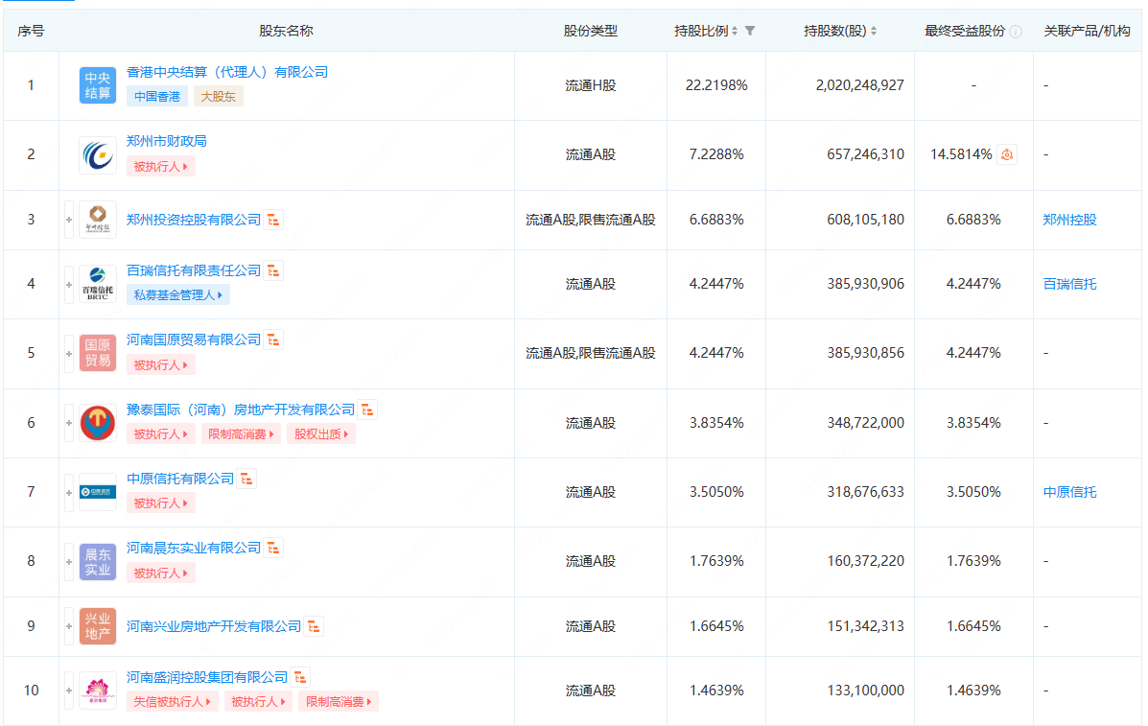Viewport: 1148px width, 726px height.
Task: Click 被执行人 tag under 河南国原贸易
Action: (x=160, y=364)
